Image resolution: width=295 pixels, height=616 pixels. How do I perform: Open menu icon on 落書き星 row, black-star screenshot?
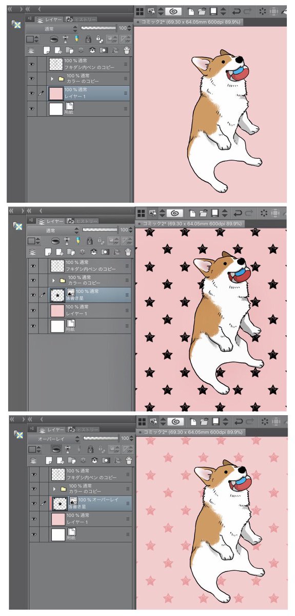127,295
